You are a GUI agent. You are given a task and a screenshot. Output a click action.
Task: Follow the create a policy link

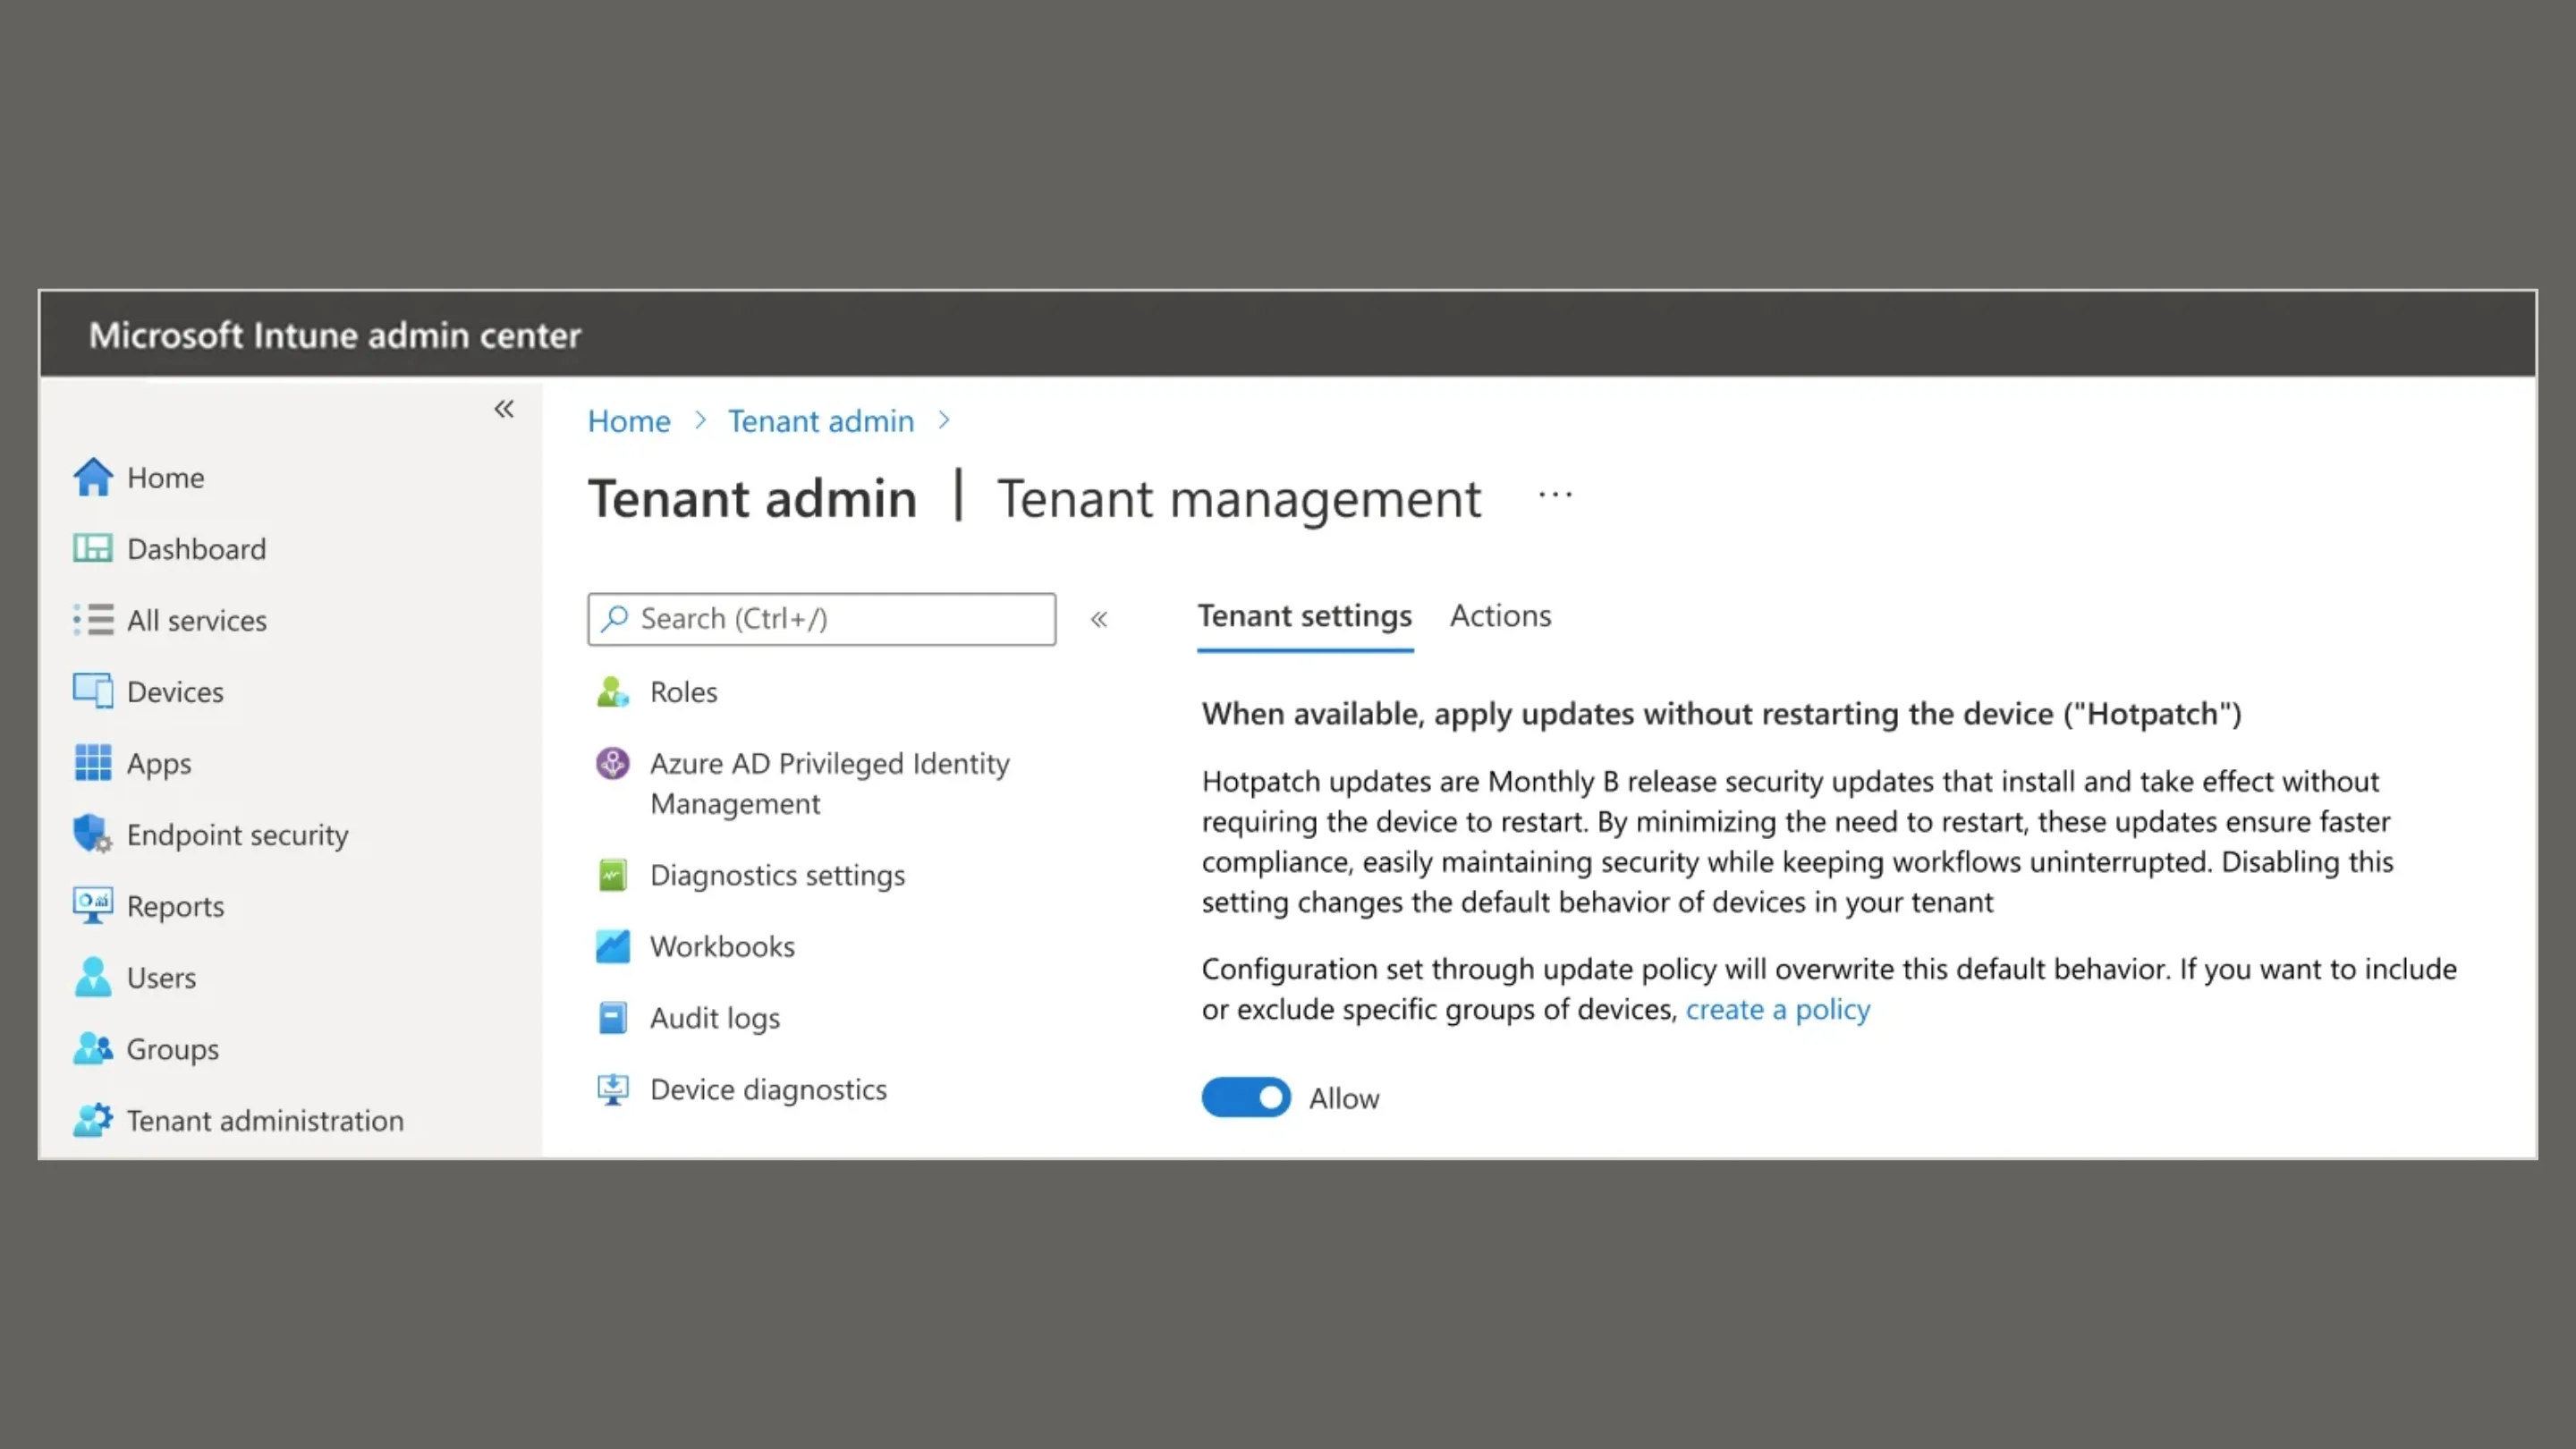pos(1778,1009)
